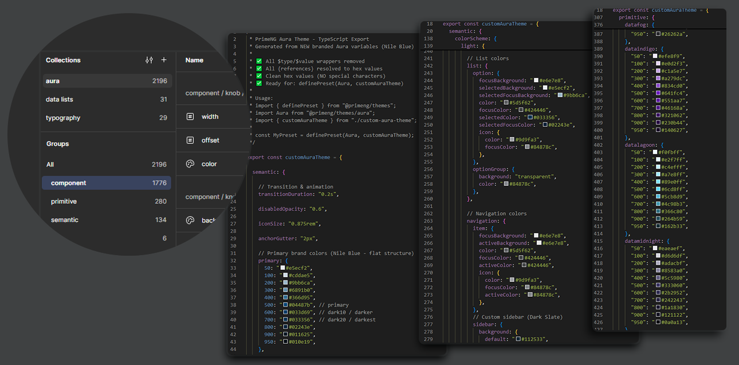Select the typography collection
The height and width of the screenshot is (365, 739).
107,118
